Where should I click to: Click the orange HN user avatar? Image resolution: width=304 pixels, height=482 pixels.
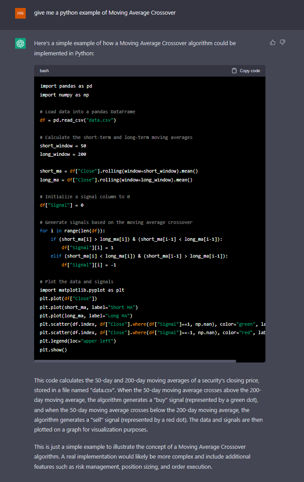pyautogui.click(x=20, y=13)
